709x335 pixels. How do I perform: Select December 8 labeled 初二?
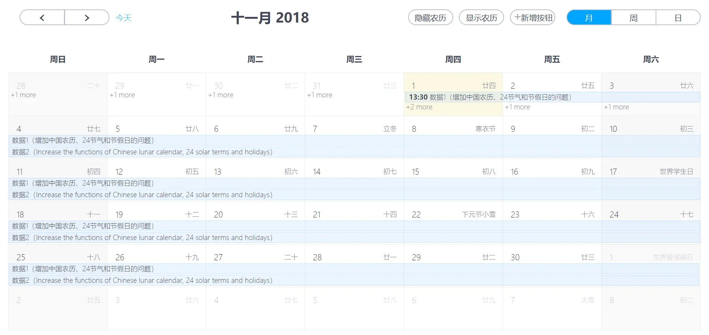point(612,300)
